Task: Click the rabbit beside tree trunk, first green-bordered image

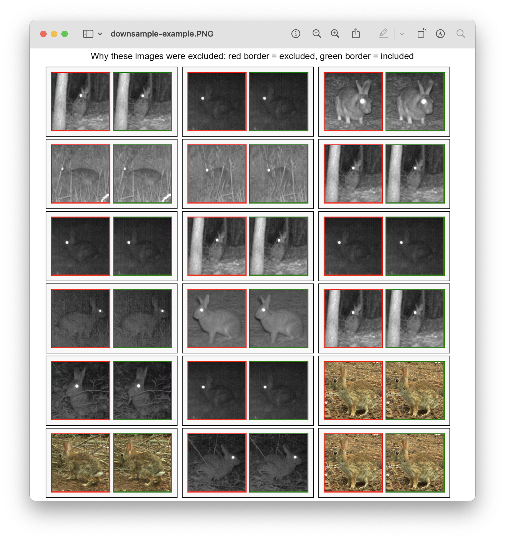Action: coord(142,101)
